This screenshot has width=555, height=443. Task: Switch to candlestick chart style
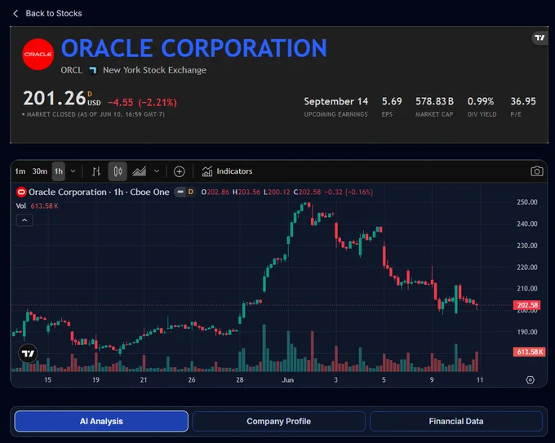pyautogui.click(x=118, y=171)
